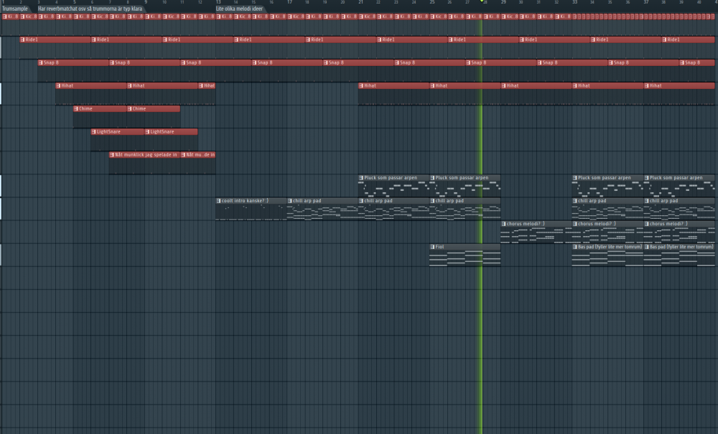Open menu icon of truncated 'Nåt mu..de in' clip
This screenshot has height=434, width=718.
pos(183,154)
